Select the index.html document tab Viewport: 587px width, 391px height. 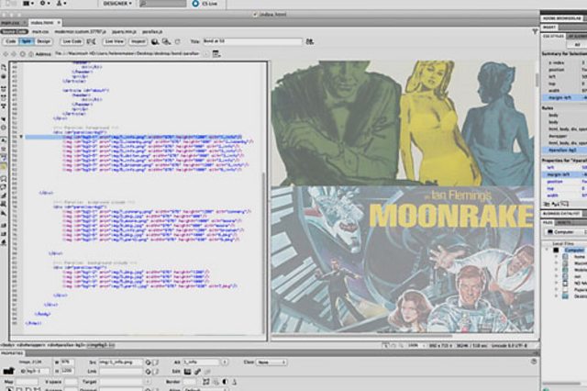[x=42, y=23]
